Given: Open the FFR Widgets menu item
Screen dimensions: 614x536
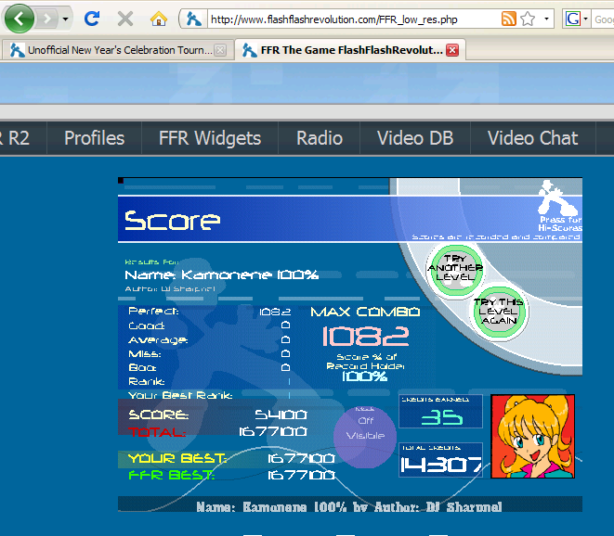Looking at the screenshot, I should point(210,138).
